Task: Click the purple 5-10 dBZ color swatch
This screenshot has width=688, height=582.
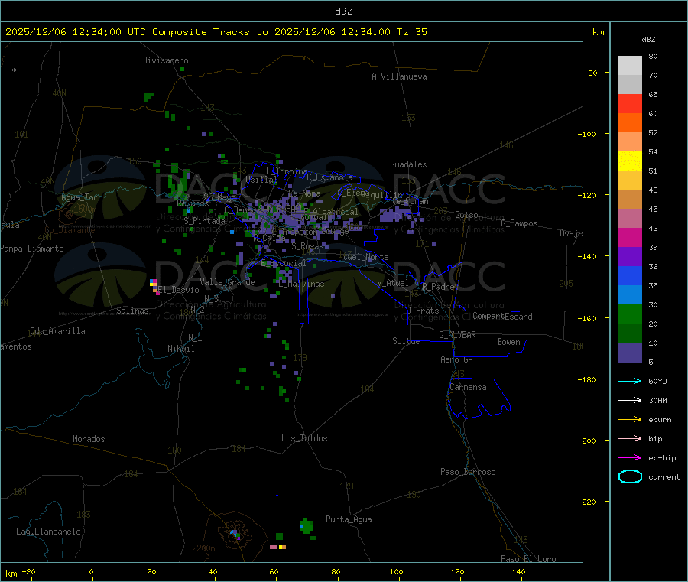Action: [630, 352]
